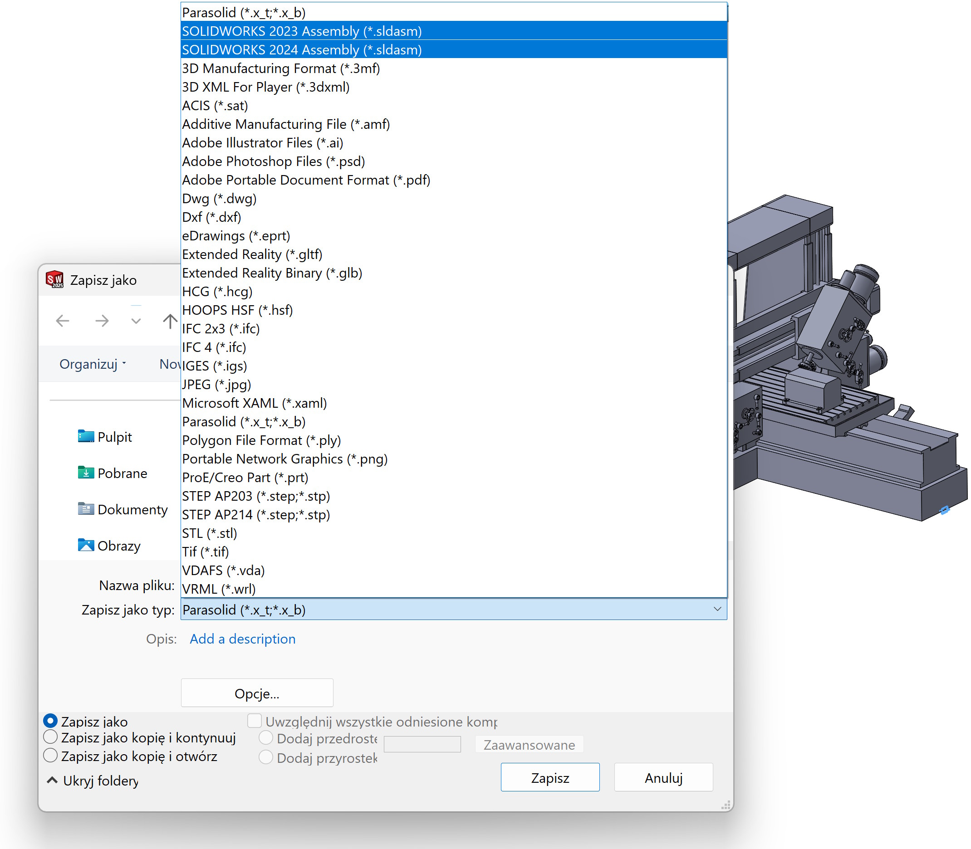Select the 'Dodaj przyrostek' radio button

(x=266, y=757)
